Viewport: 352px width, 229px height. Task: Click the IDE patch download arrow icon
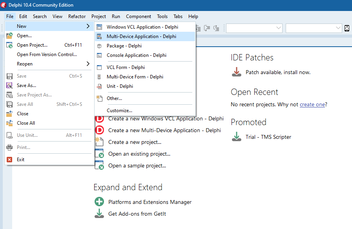[x=236, y=72]
